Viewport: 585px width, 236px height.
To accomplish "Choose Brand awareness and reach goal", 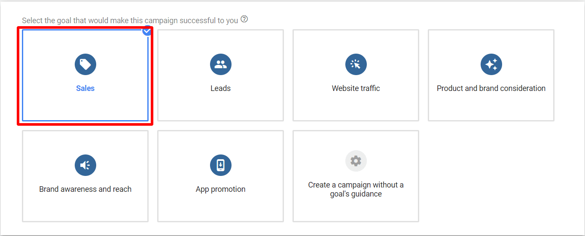I will 85,176.
